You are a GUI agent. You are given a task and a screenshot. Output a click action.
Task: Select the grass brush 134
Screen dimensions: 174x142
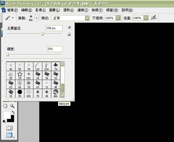tap(47, 66)
